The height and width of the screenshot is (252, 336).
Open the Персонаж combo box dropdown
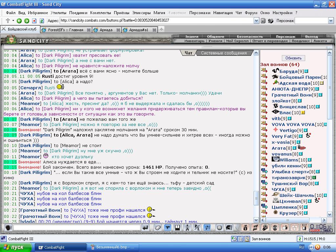tap(331, 21)
